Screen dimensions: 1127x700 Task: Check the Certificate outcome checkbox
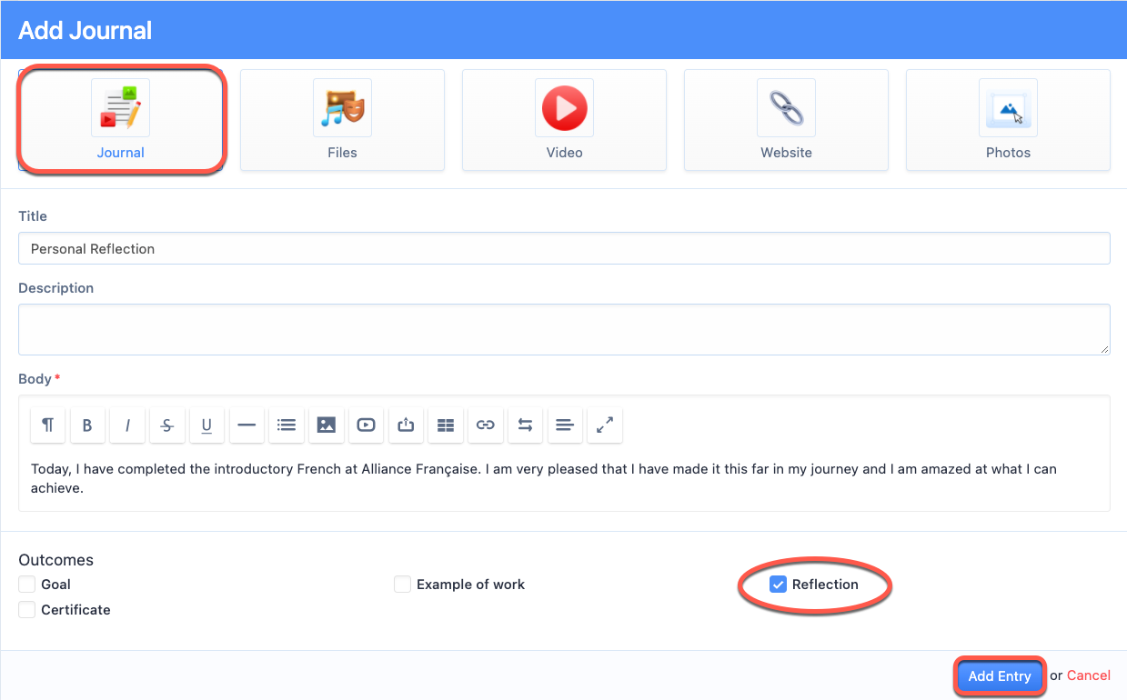pyautogui.click(x=27, y=610)
